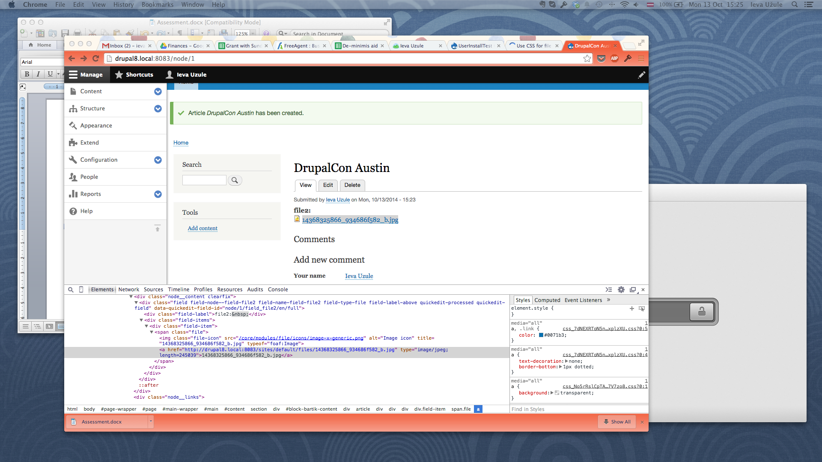The width and height of the screenshot is (822, 462).
Task: Open the 14368325866_934686f582_b.jpg file link
Action: [x=350, y=220]
